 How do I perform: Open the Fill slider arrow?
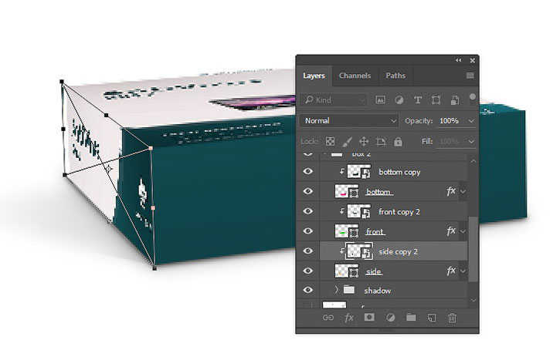tap(471, 142)
